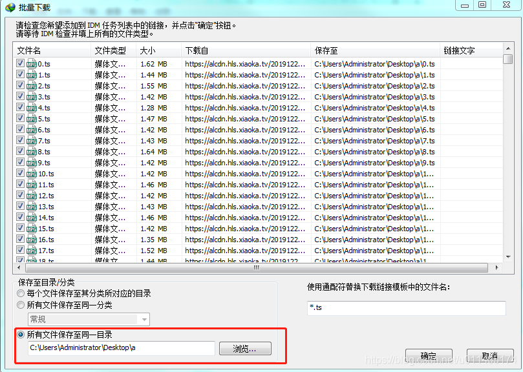Cancel with the 取消 button
This screenshot has width=523, height=372.
click(490, 356)
